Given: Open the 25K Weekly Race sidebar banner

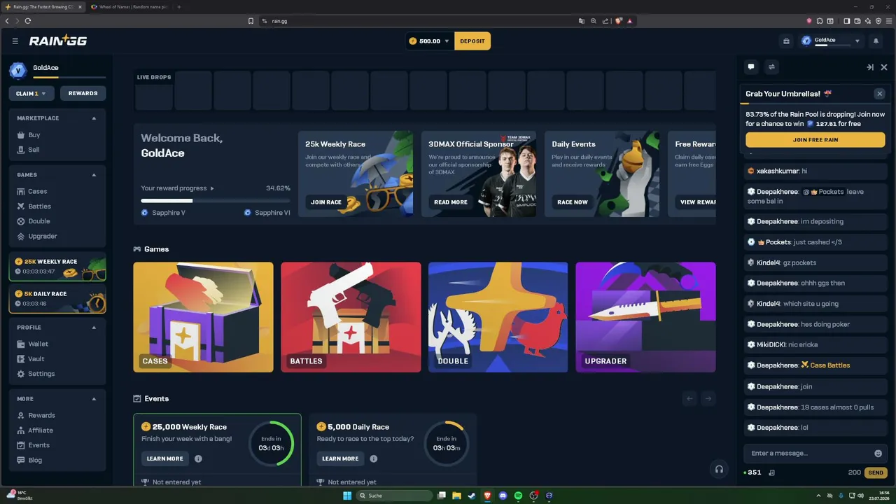Looking at the screenshot, I should coord(57,267).
